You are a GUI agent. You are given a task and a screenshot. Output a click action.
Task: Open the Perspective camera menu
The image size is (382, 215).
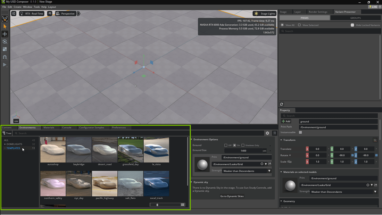click(66, 14)
